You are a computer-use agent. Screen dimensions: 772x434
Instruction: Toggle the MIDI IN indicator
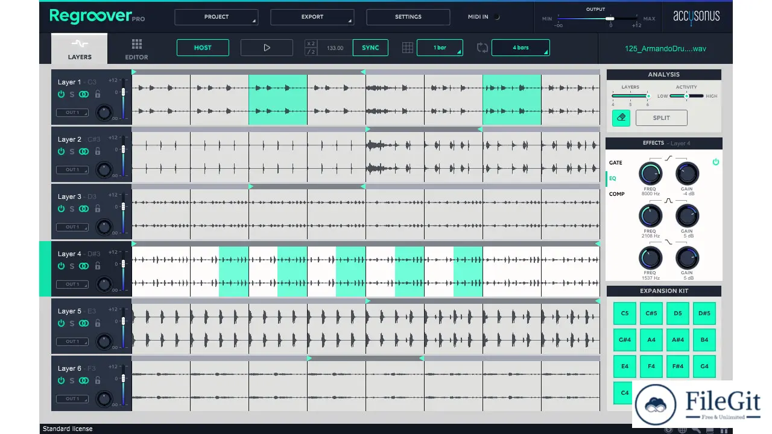tap(497, 17)
